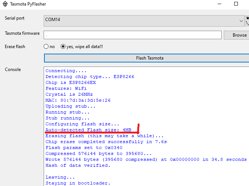
Task: Click "Hash of data verified." line
Action: click(x=78, y=165)
